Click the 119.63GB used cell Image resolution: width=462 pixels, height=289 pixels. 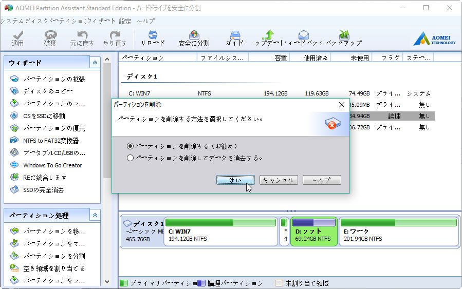point(317,93)
